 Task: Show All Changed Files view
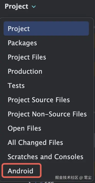[35, 143]
